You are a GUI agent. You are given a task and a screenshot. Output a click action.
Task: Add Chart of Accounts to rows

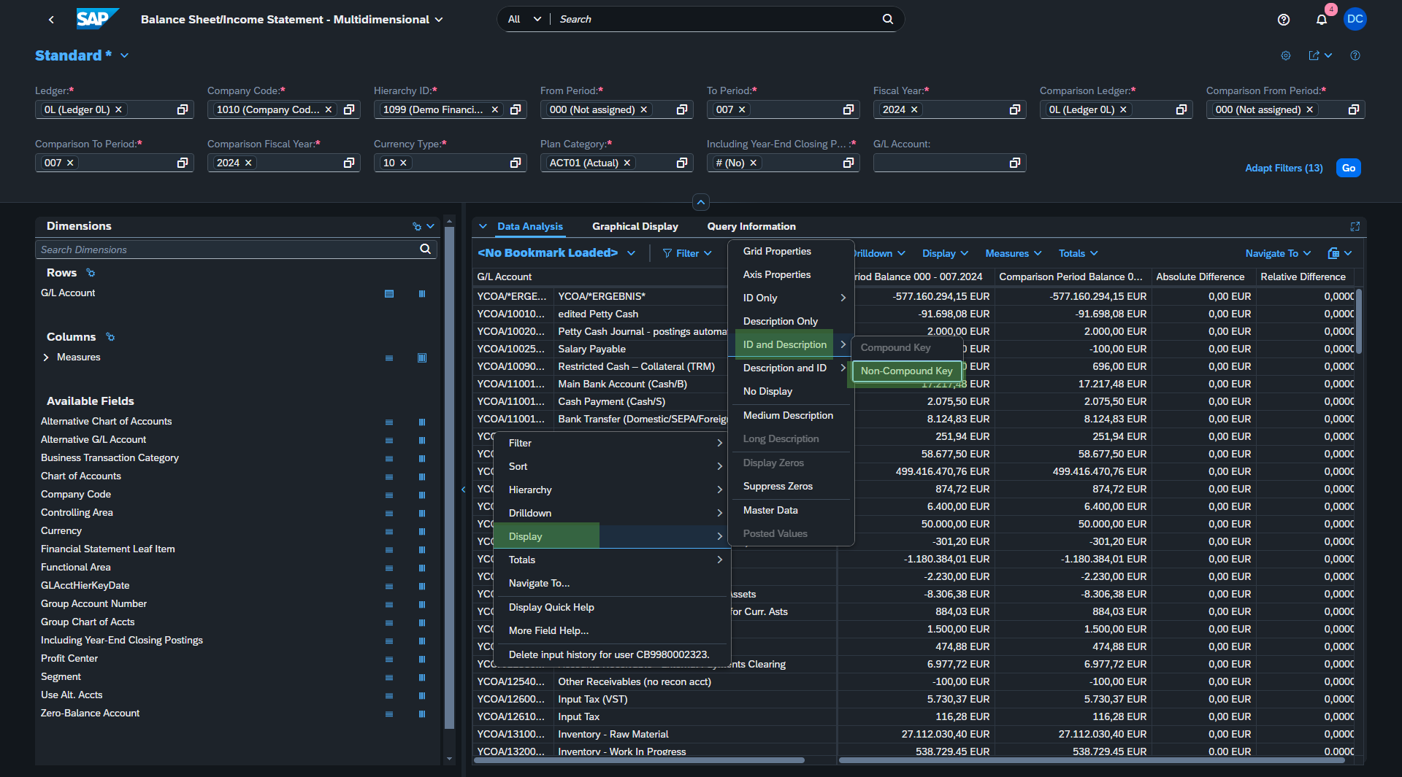coord(389,476)
